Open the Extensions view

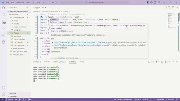(x=3, y=35)
